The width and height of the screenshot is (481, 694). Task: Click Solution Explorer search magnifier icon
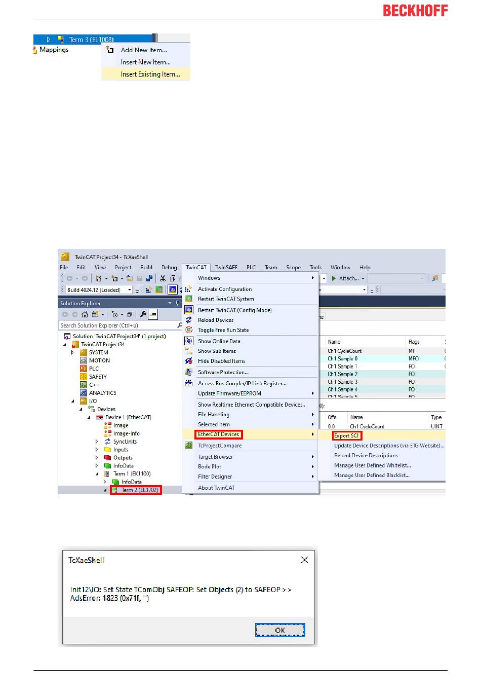[x=179, y=325]
